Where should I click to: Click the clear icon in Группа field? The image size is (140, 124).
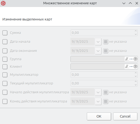pos(127,59)
